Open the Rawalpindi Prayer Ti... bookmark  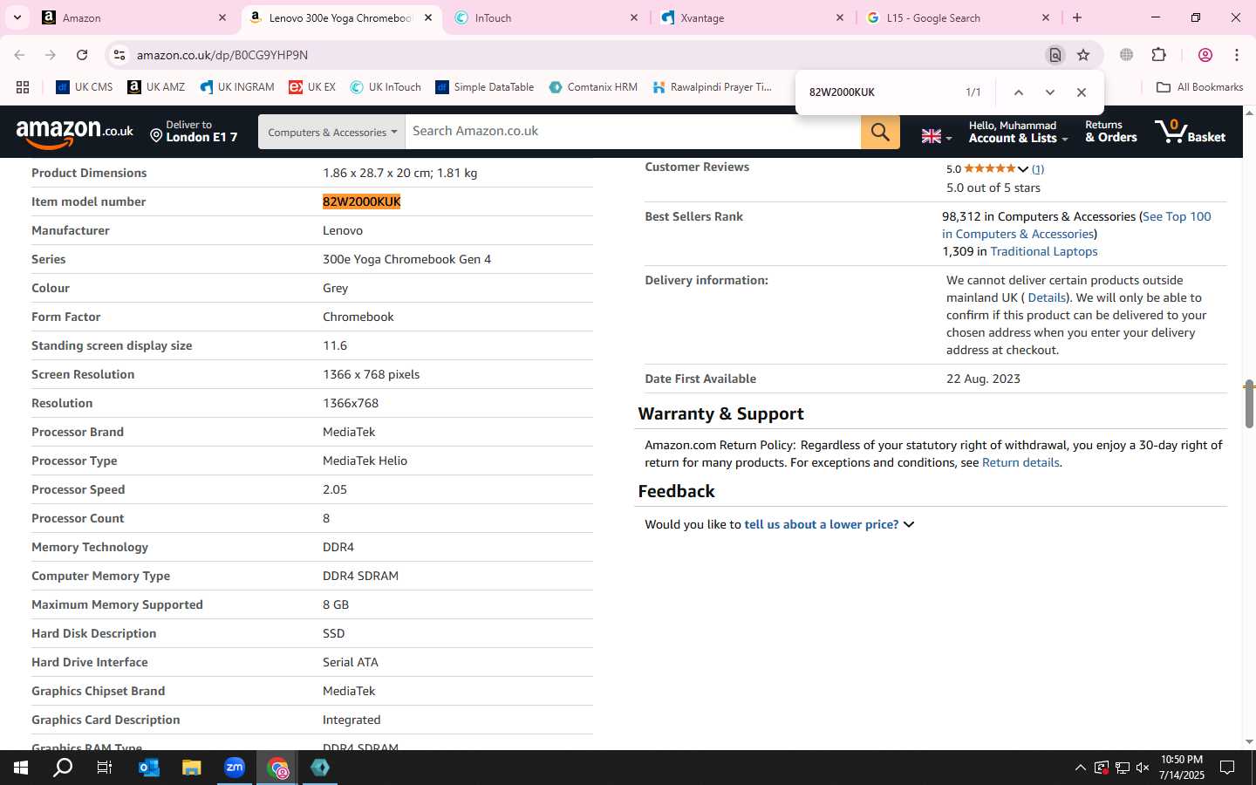(x=712, y=87)
